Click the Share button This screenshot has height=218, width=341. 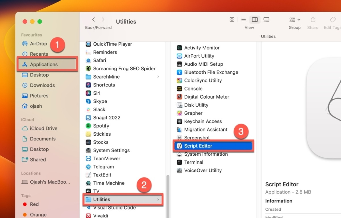313,20
